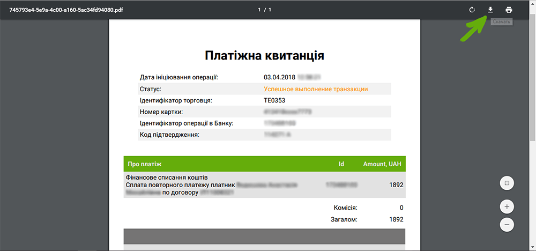Click the vertical scrollbar thumb
The width and height of the screenshot is (536, 251).
pos(533,77)
